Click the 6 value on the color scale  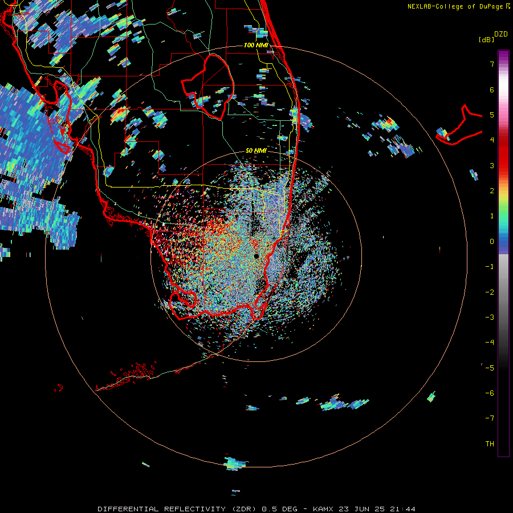[x=492, y=89]
